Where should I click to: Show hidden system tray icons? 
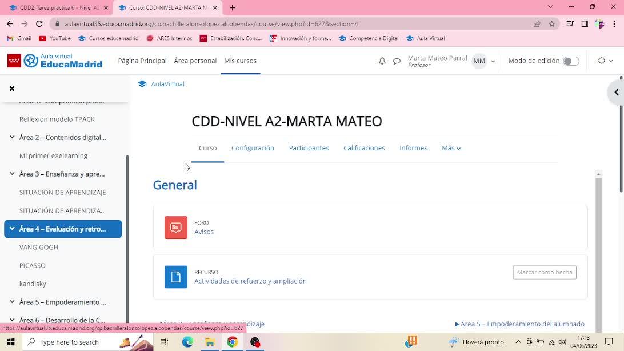click(518, 342)
